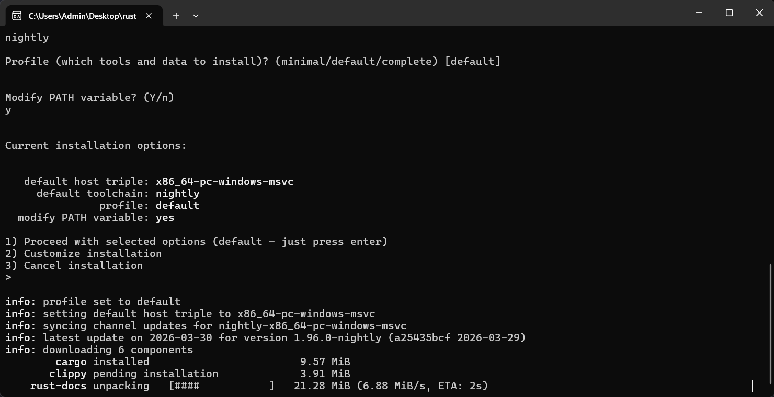
Task: Click the 'Customize installation' option text
Action: tap(93, 254)
